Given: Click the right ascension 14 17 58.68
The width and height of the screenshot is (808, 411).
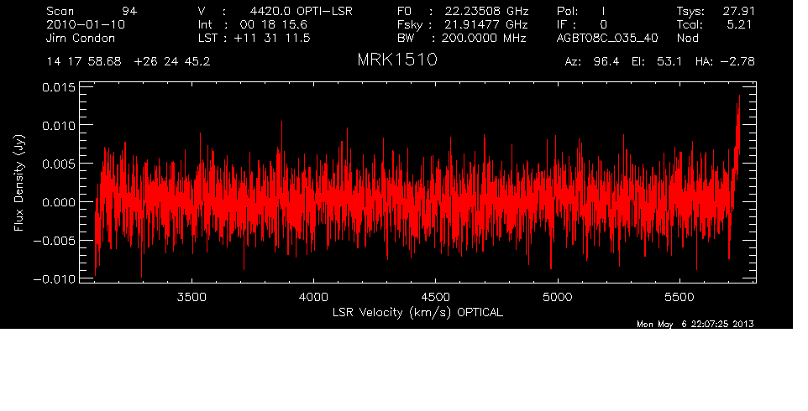Looking at the screenshot, I should click(x=84, y=62).
